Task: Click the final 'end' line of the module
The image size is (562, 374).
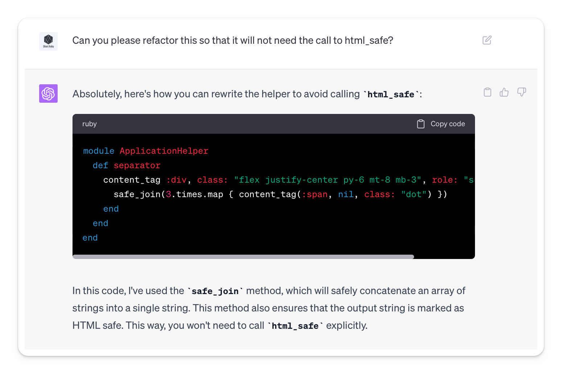Action: (90, 238)
